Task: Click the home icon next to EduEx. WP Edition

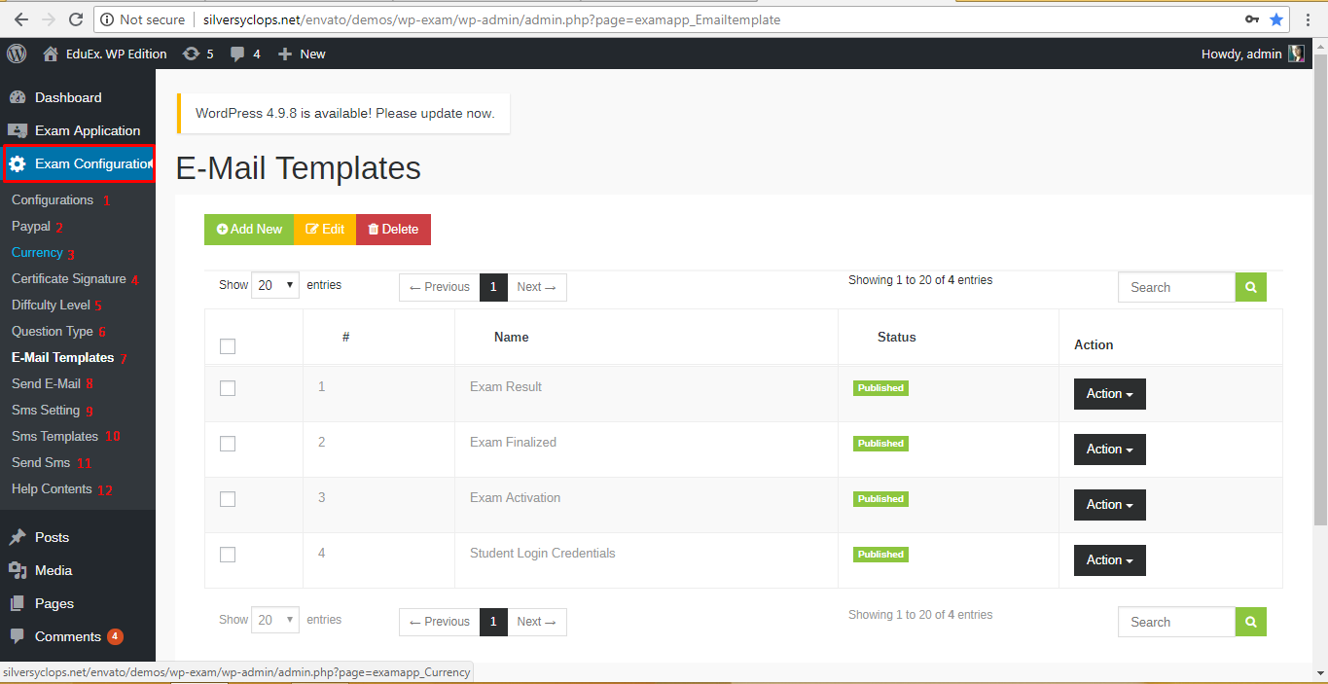Action: click(51, 54)
